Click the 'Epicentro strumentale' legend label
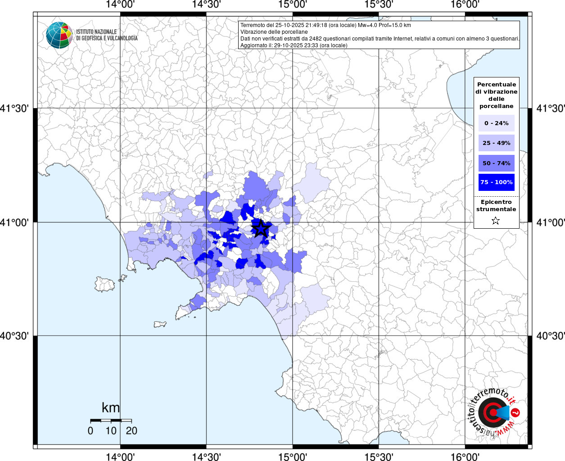 (x=496, y=206)
